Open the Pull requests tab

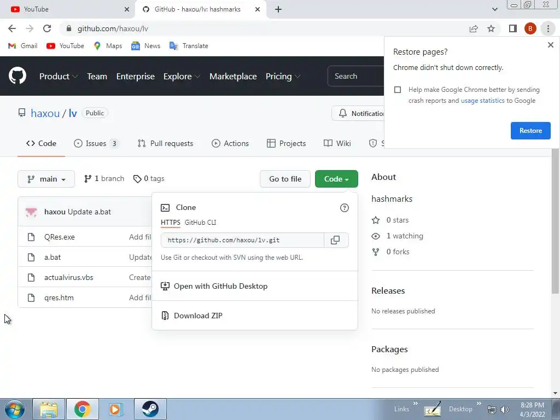(165, 144)
